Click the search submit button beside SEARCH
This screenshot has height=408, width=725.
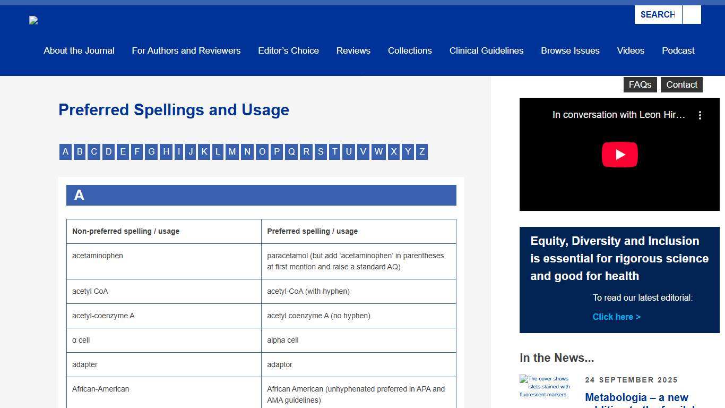[x=692, y=15]
